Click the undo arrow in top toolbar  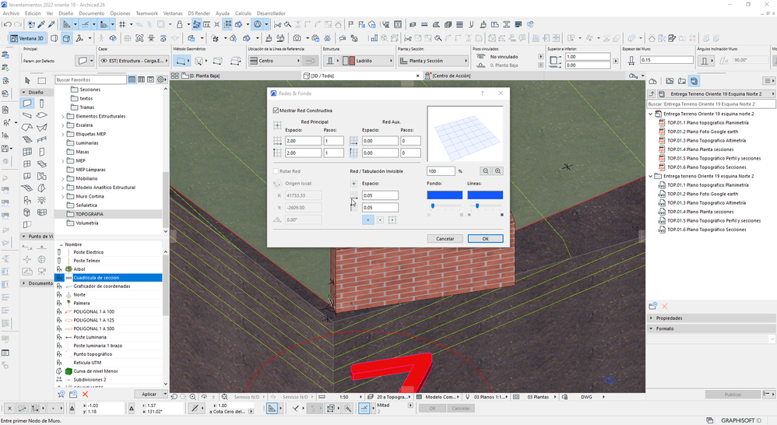coord(8,25)
